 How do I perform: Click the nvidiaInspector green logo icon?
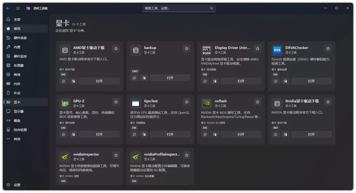pyautogui.click(x=65, y=157)
